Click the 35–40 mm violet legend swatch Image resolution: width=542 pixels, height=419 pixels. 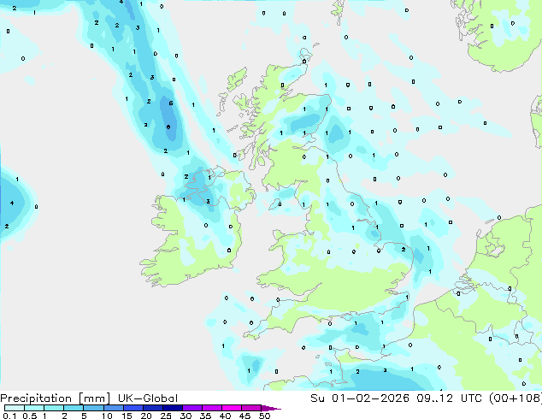tap(212, 408)
